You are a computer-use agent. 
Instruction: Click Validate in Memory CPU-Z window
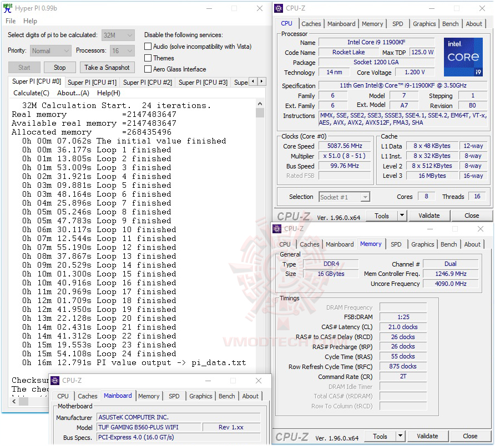427,436
